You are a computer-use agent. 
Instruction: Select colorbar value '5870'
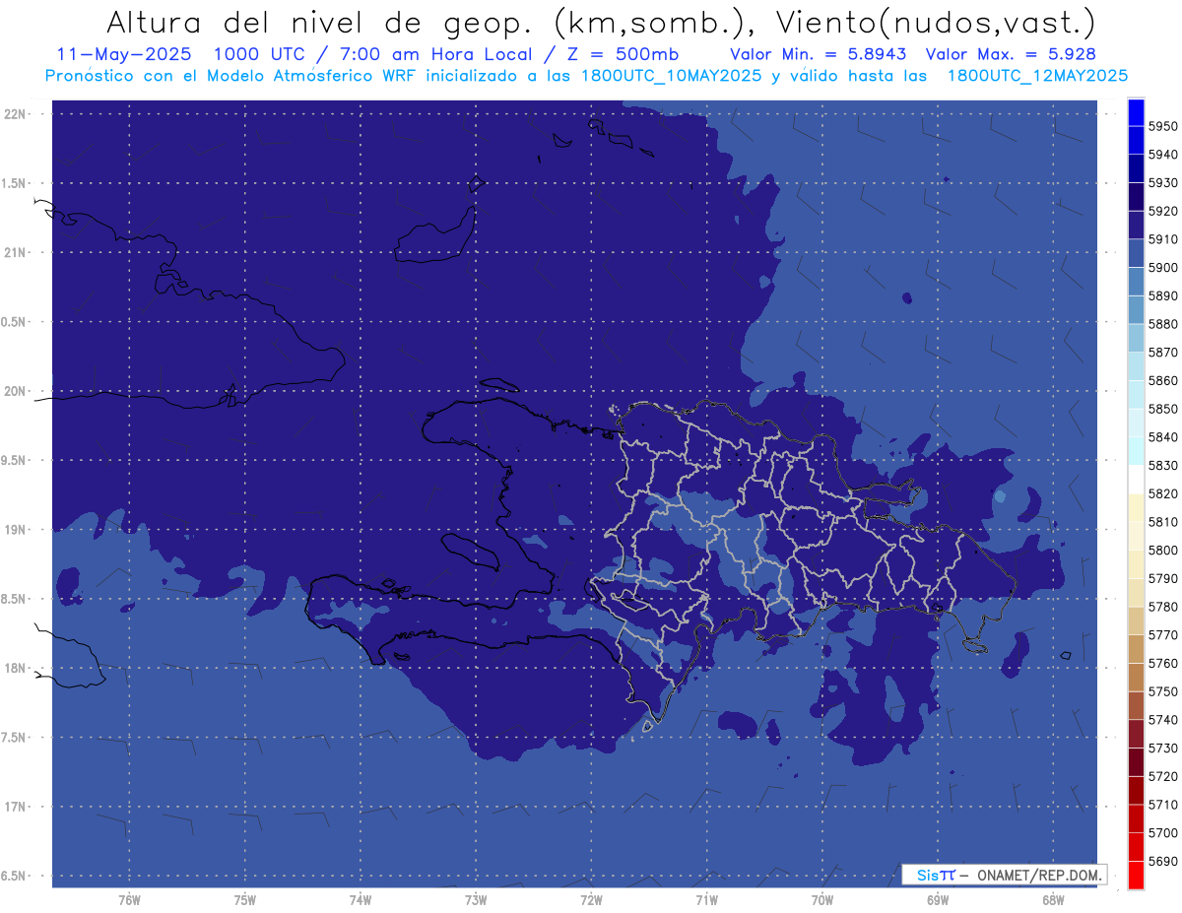coord(1162,353)
